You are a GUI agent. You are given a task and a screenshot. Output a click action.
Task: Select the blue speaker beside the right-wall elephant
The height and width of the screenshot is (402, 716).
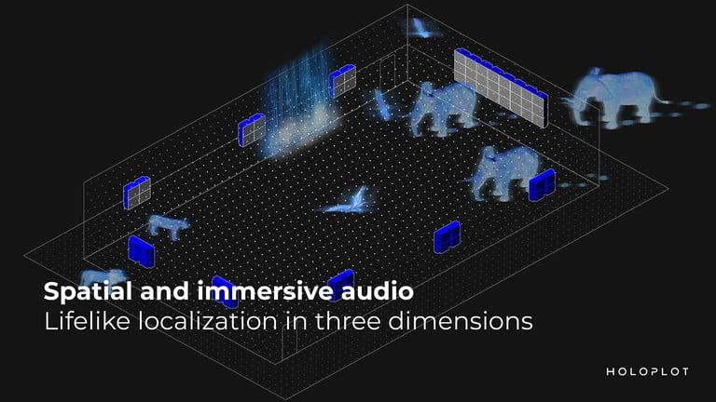541,183
